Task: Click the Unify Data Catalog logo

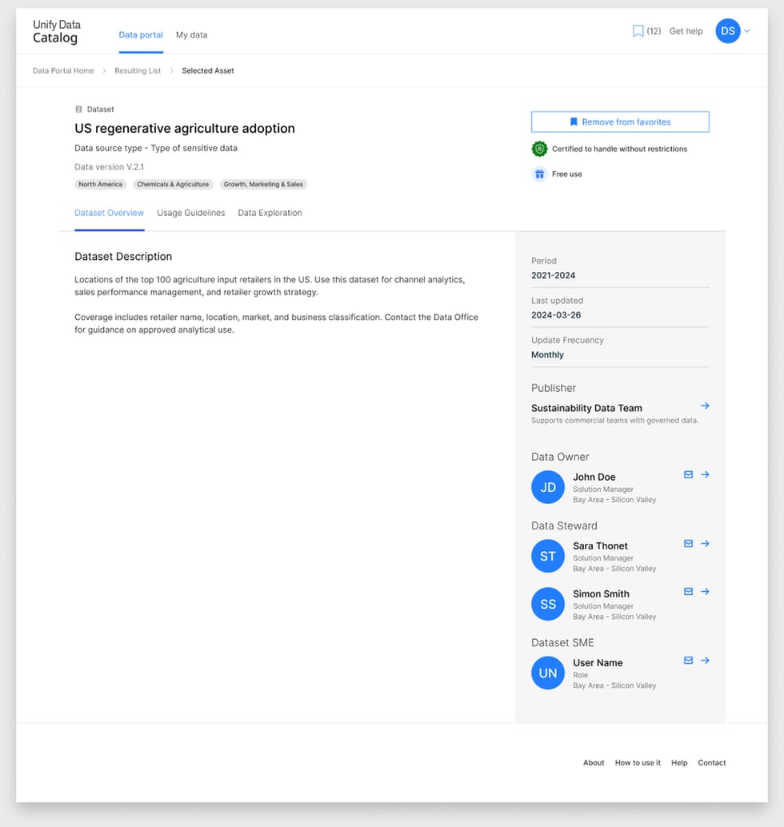Action: click(57, 32)
